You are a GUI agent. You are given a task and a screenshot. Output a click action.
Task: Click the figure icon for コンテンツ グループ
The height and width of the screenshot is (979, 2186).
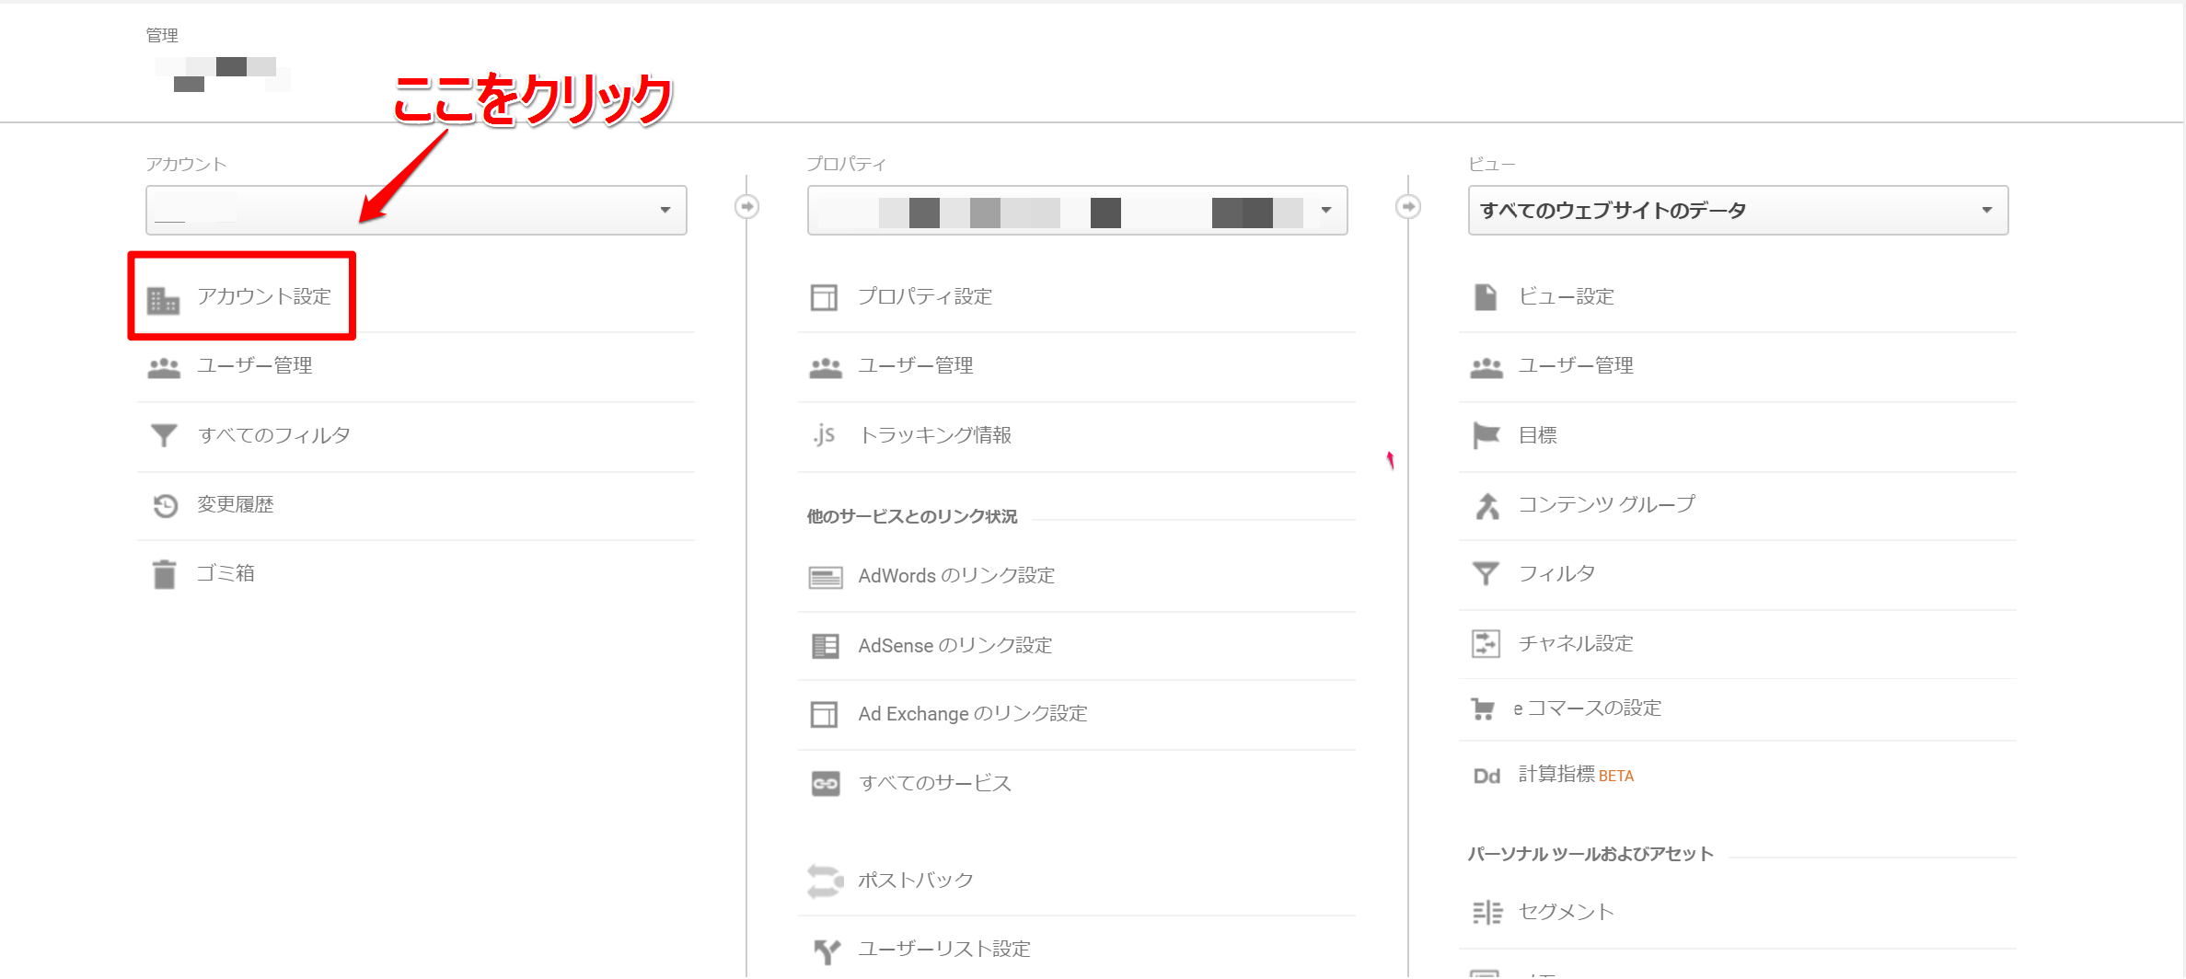1487,506
